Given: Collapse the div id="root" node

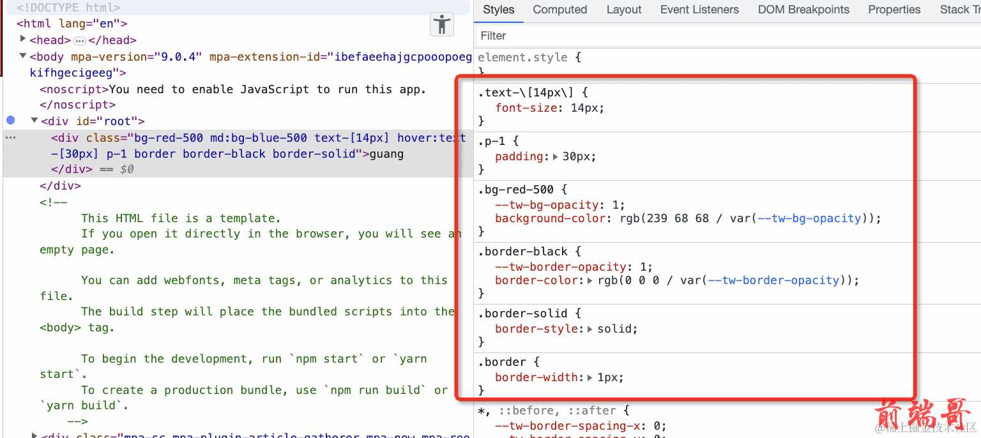Looking at the screenshot, I should [x=34, y=121].
